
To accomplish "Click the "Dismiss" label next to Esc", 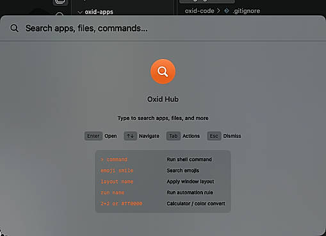I will (x=232, y=136).
